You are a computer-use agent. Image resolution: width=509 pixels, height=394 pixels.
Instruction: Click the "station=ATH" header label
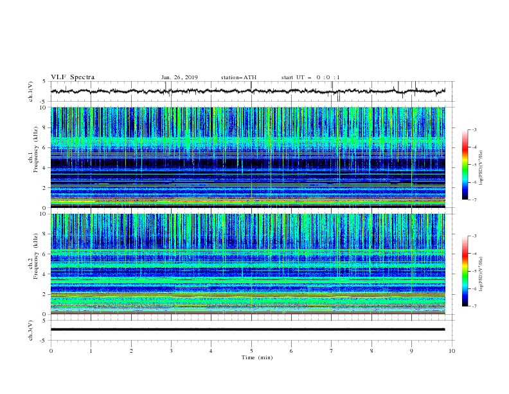coord(238,77)
